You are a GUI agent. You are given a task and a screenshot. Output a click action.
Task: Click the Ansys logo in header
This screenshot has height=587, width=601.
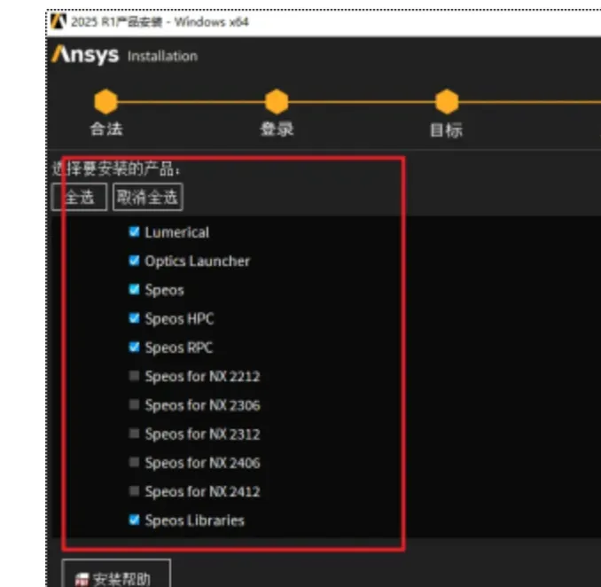85,55
